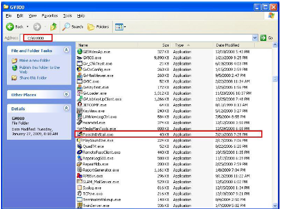
Task: Select the LANViewLogCtrl.exe icon
Action: 79,116
